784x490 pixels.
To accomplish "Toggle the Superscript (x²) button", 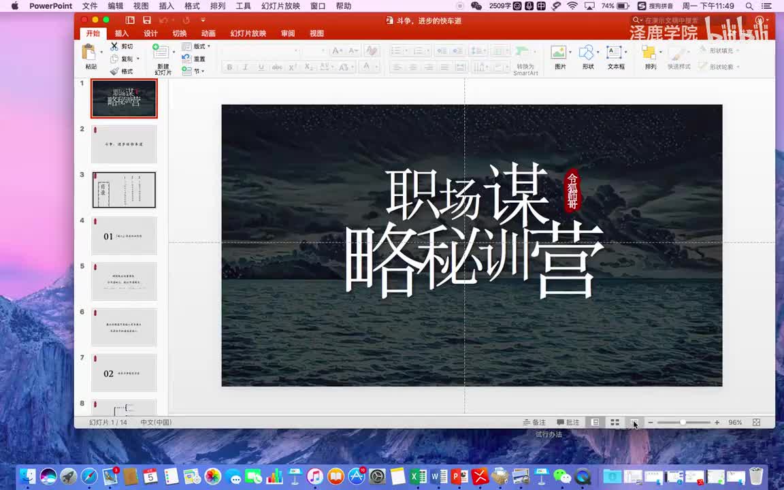I will 293,67.
